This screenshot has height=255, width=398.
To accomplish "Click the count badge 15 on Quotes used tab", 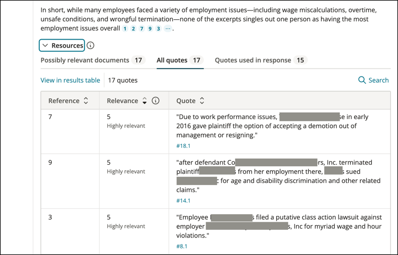I will click(300, 60).
